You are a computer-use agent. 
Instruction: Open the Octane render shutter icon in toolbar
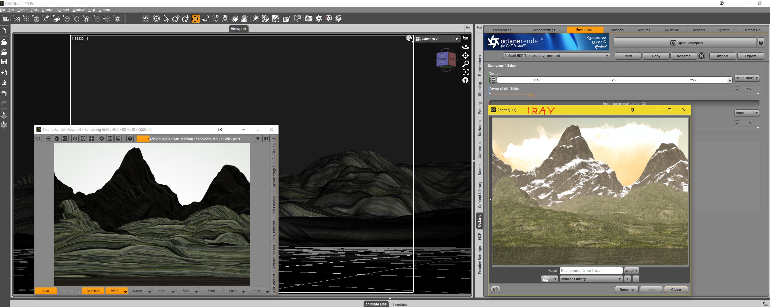(319, 19)
